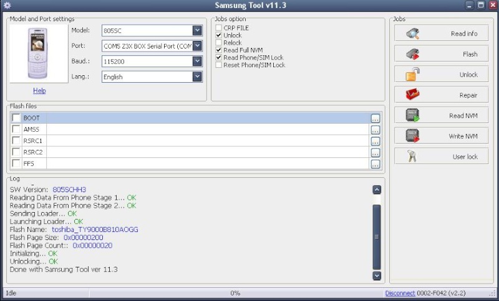
Task: Click 'Done with Samsung Tool ver 11.3' line
Action: click(x=64, y=270)
